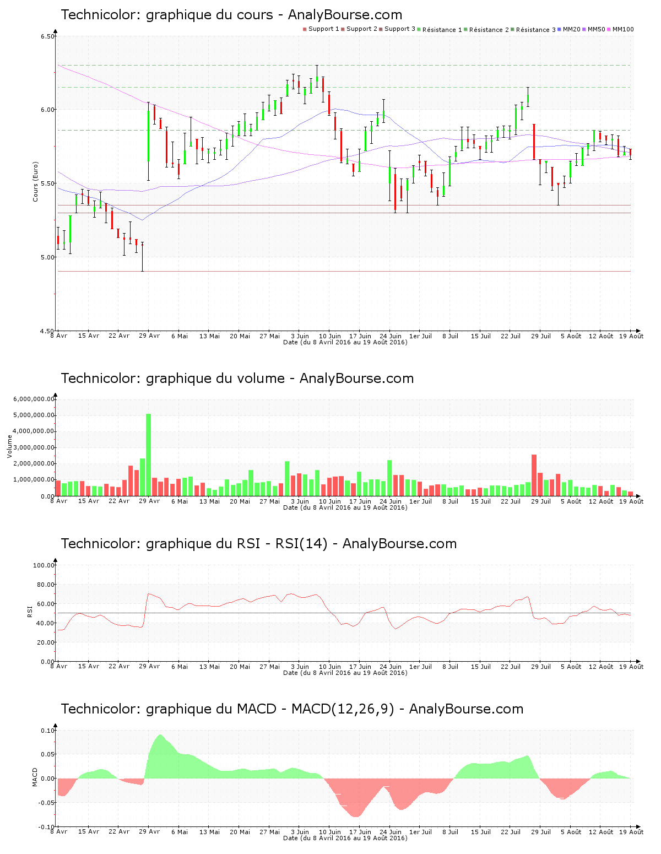The height and width of the screenshot is (854, 661).
Task: Click the MM50 purple legend swatch
Action: [584, 29]
